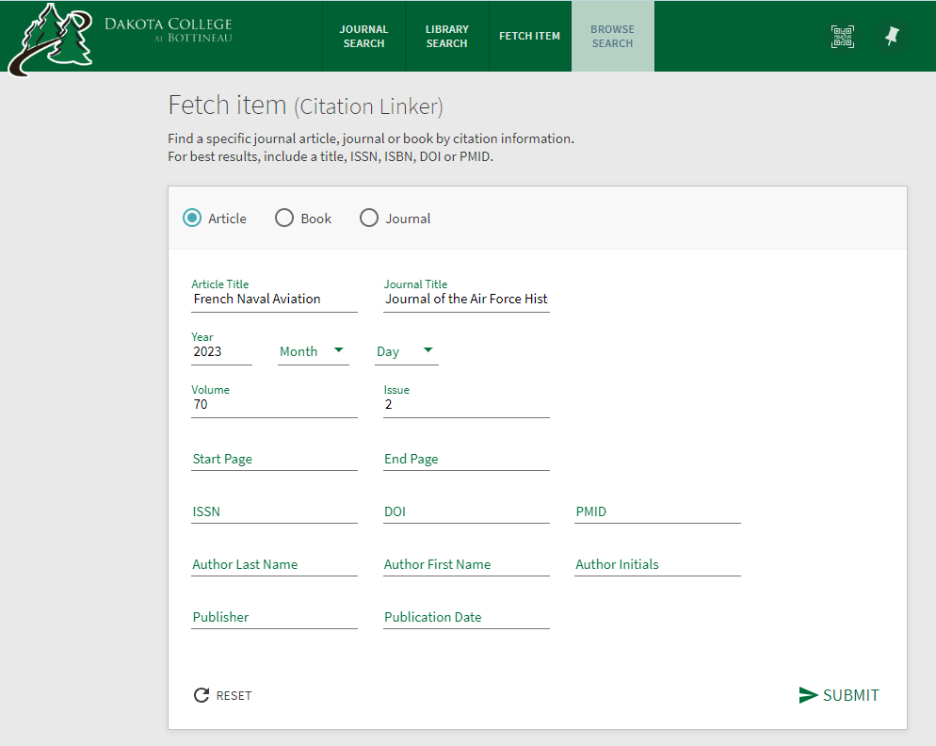Focus the ISSN field
This screenshot has width=936, height=746.
[275, 511]
